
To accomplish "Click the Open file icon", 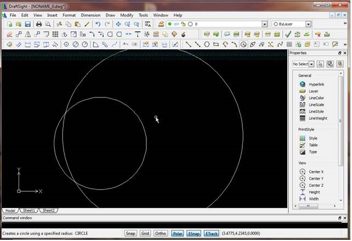I will 19,24.
